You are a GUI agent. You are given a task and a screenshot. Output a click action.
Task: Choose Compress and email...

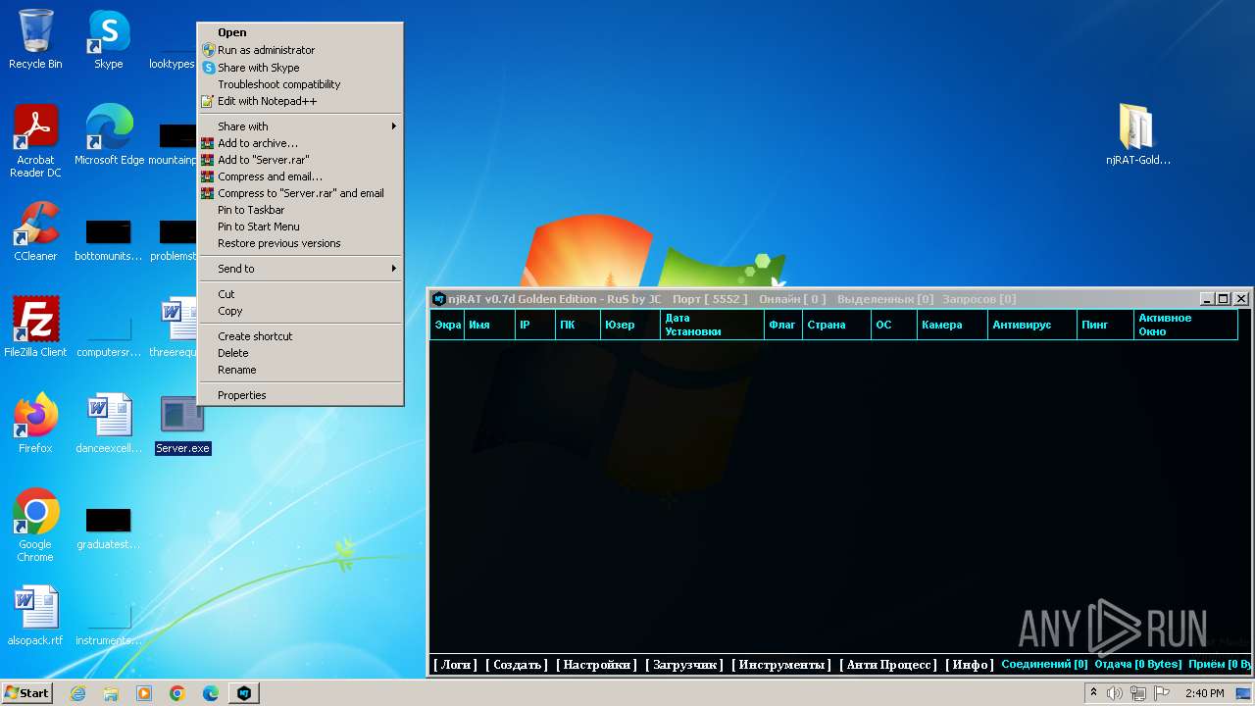click(300, 176)
